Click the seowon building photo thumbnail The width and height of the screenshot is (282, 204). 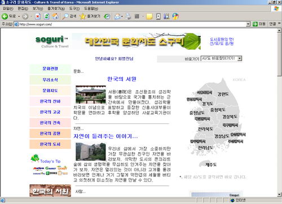(91, 95)
